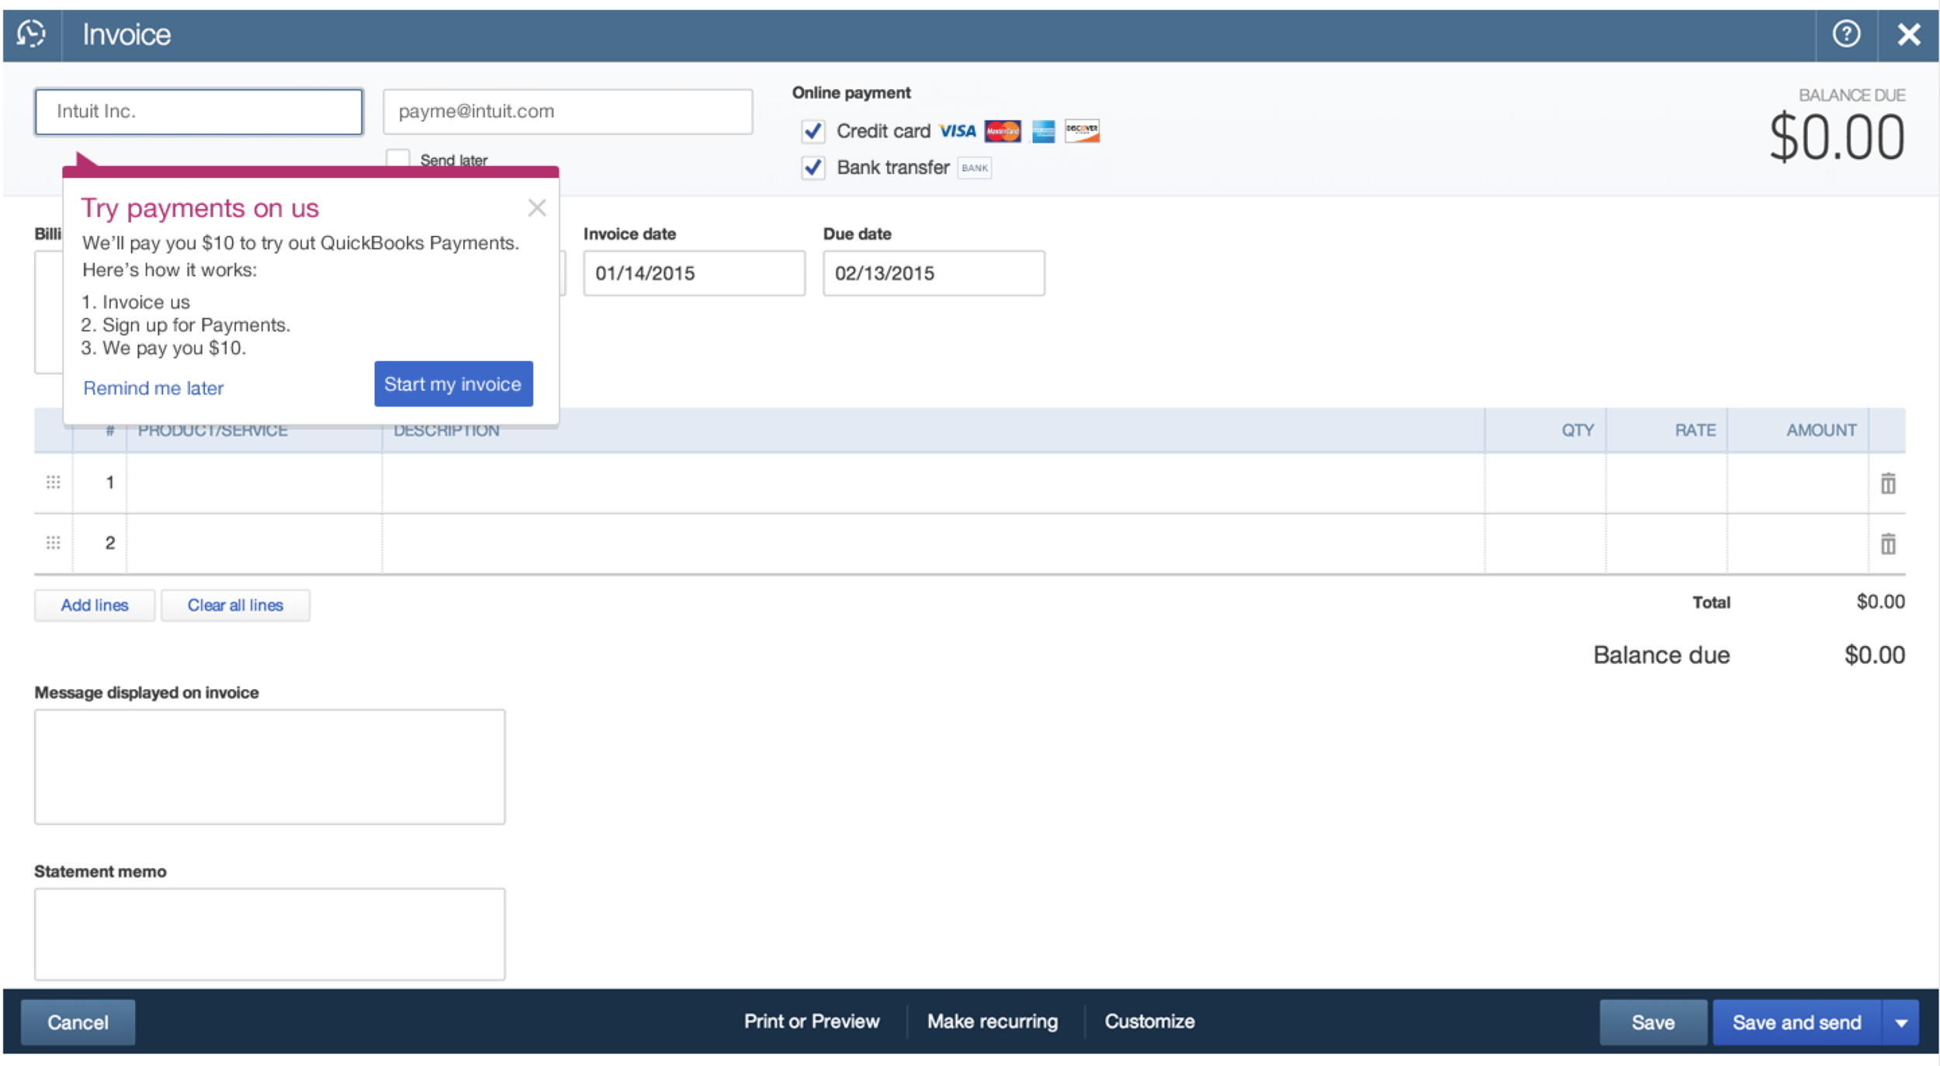Click Description cell in line 2
The height and width of the screenshot is (1066, 1940).
(933, 543)
